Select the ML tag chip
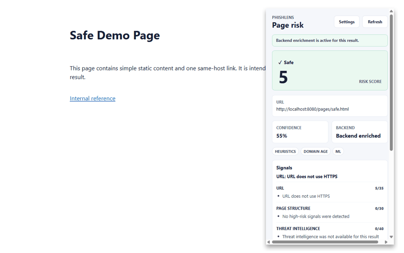Viewport: 404px width, 253px height. 338,151
